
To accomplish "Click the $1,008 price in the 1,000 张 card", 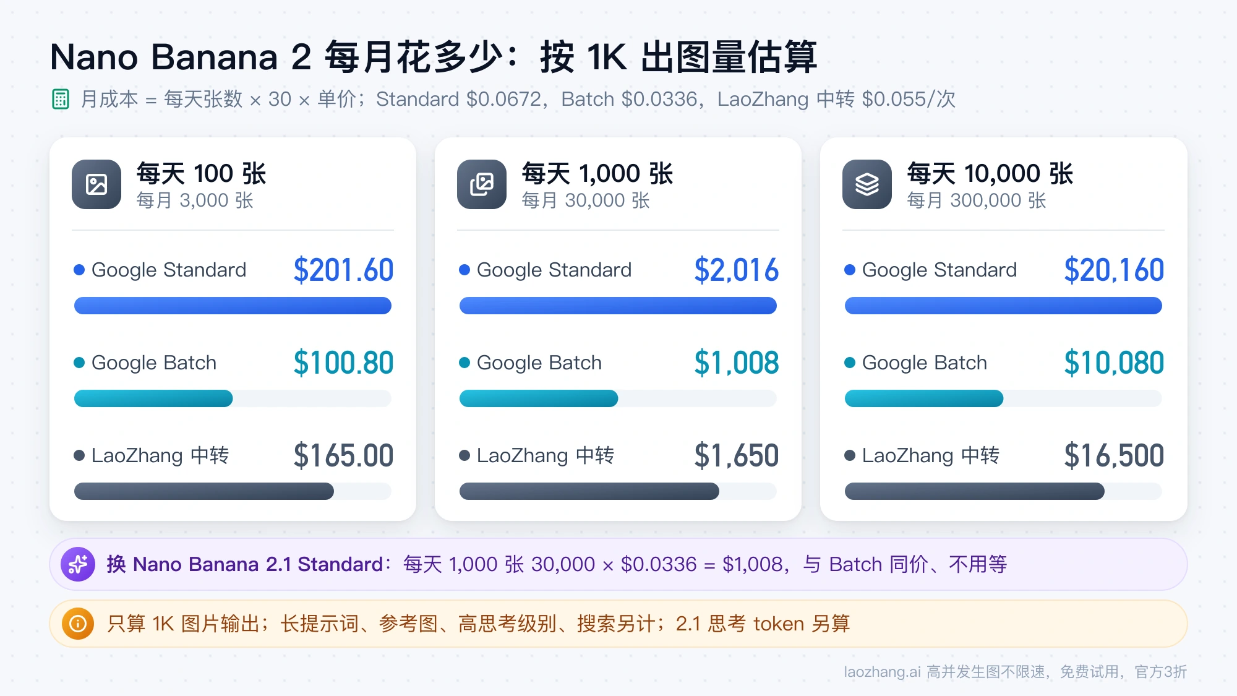I will point(736,363).
